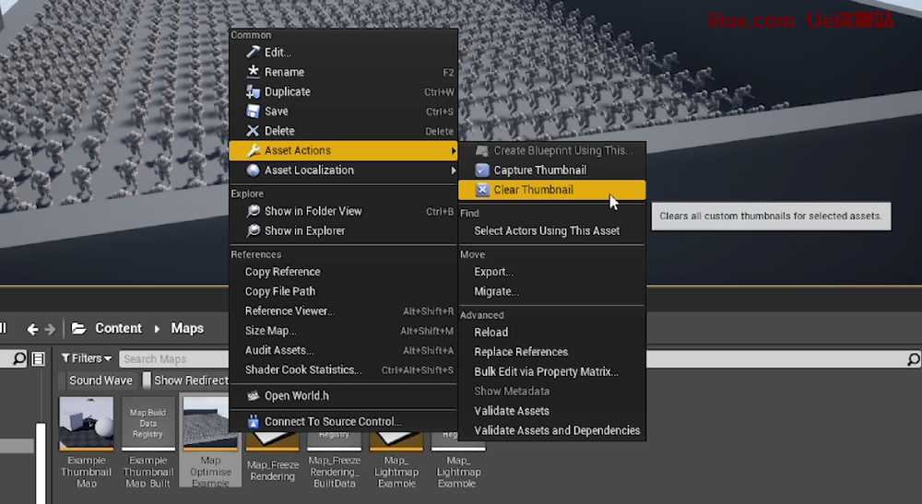Click the Duplicate icon in context menu
This screenshot has width=922, height=504.
(254, 92)
